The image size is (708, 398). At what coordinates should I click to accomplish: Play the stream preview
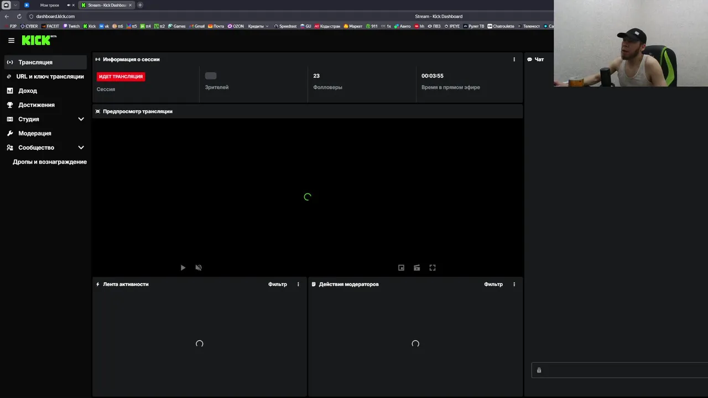183,268
